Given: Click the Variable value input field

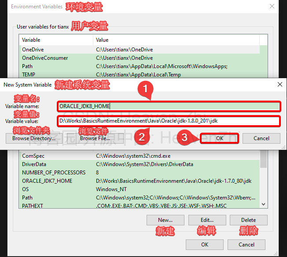Looking at the screenshot, I should 169,121.
